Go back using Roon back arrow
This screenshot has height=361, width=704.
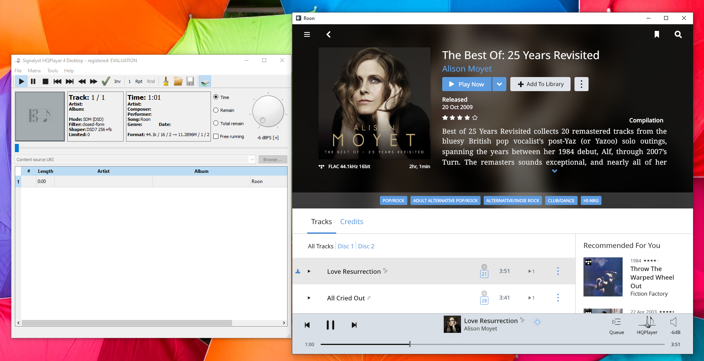pos(329,34)
